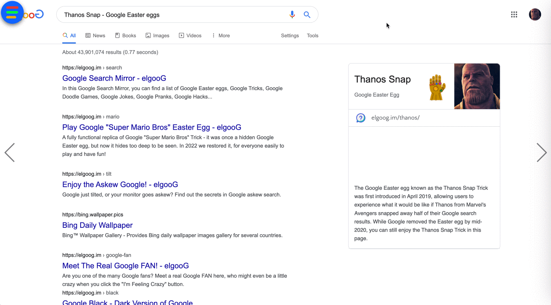Open the Super Mario Bros Easter Egg link
Viewport: 551px width, 305px height.
click(152, 127)
